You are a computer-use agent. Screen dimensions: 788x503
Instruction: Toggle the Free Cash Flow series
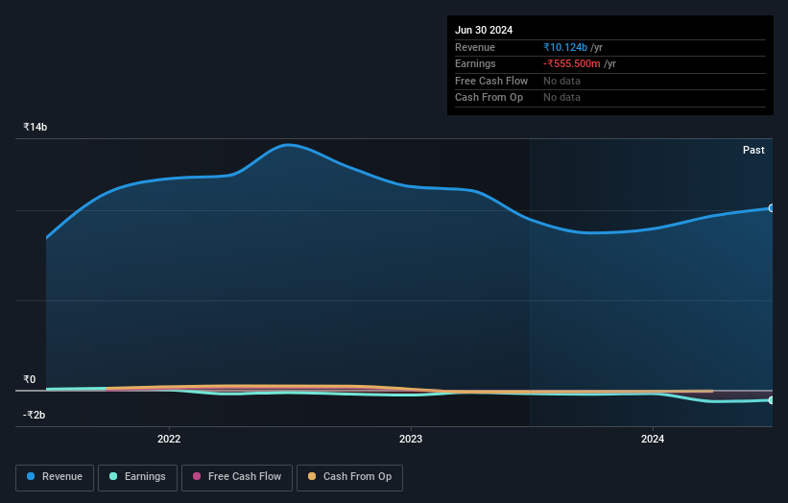pos(237,477)
